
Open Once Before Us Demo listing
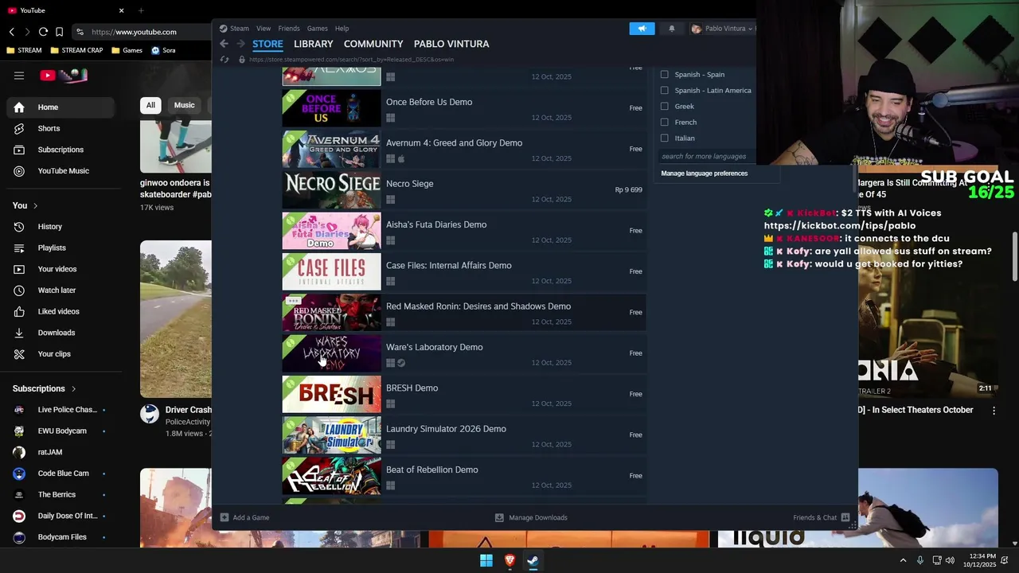point(464,108)
